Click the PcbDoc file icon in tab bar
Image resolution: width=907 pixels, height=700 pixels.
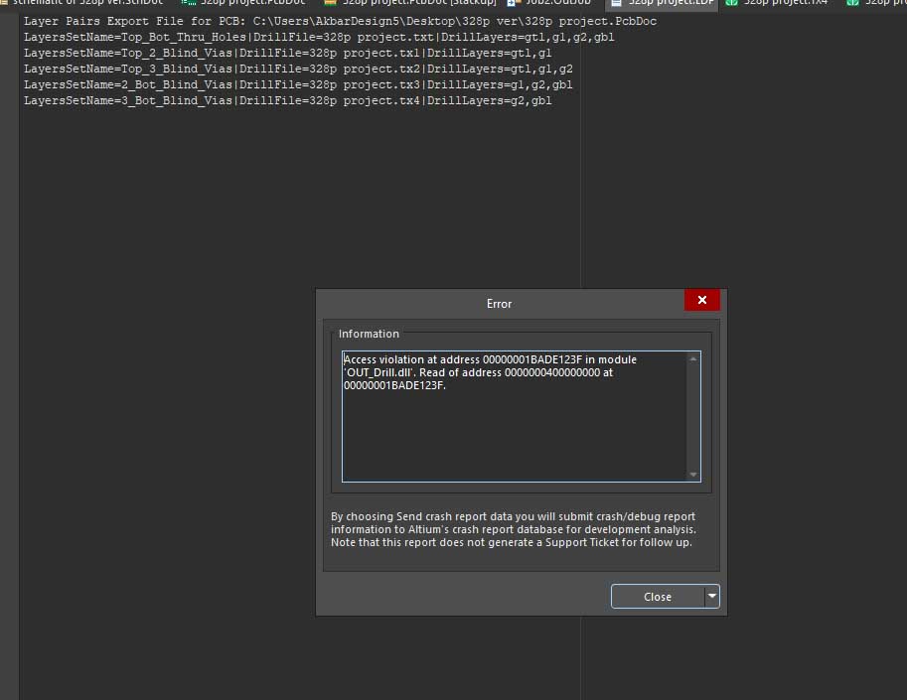coord(188,3)
